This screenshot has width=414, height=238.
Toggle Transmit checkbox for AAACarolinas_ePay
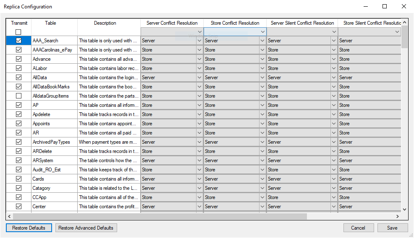click(x=18, y=50)
